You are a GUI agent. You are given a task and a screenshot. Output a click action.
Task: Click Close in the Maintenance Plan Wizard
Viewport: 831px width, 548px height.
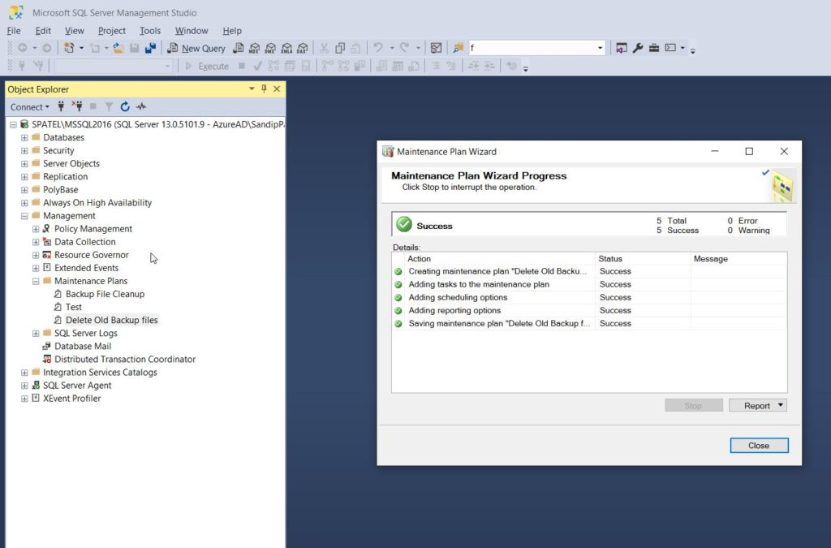coord(759,446)
